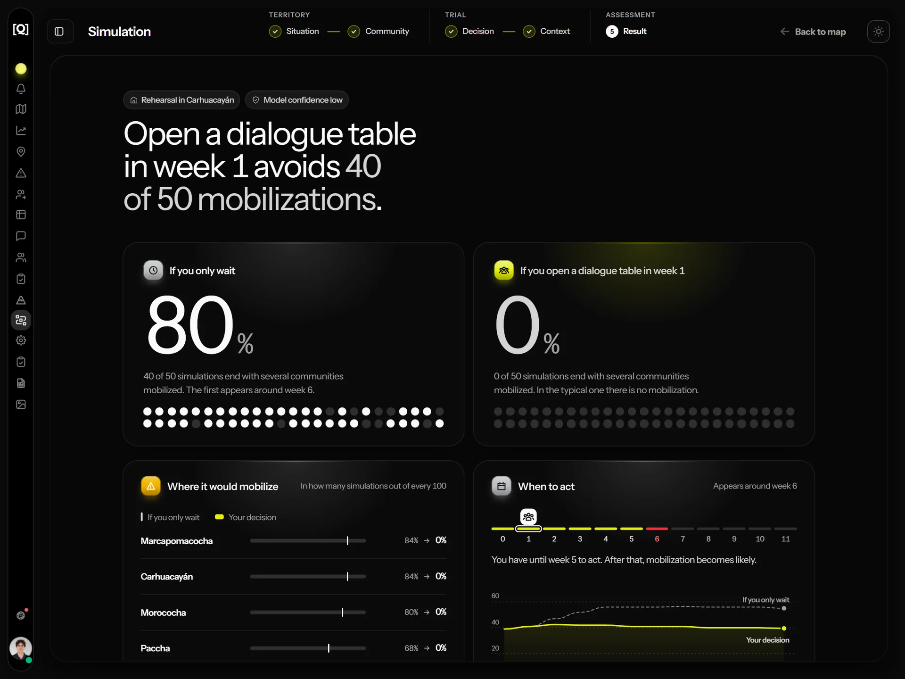
Task: Go to the Decision step
Action: coord(469,31)
